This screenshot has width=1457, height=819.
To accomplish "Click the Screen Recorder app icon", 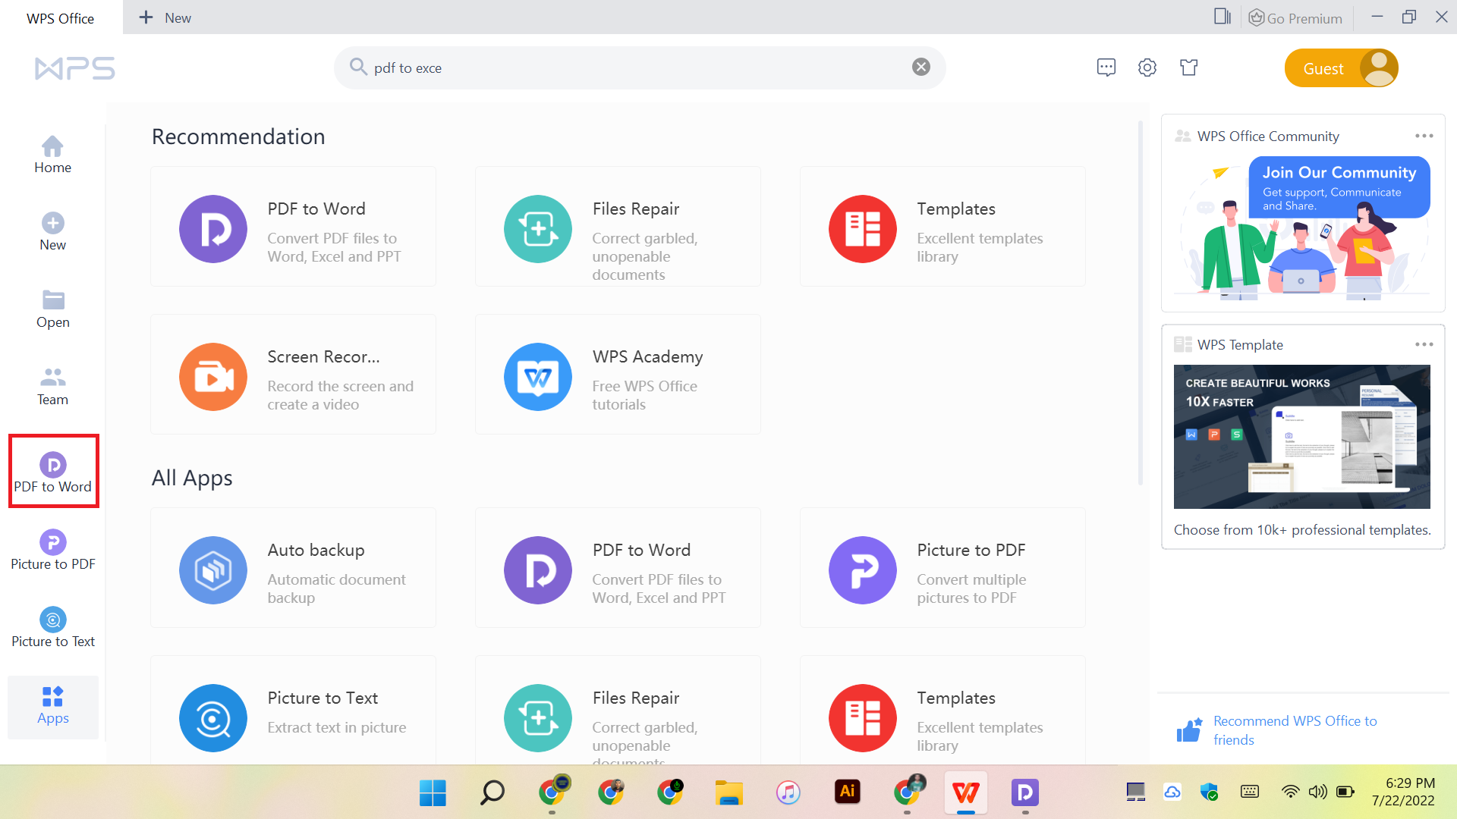I will pos(213,377).
